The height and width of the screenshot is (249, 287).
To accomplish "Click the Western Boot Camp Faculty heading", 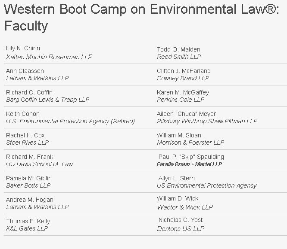I will click(141, 17).
